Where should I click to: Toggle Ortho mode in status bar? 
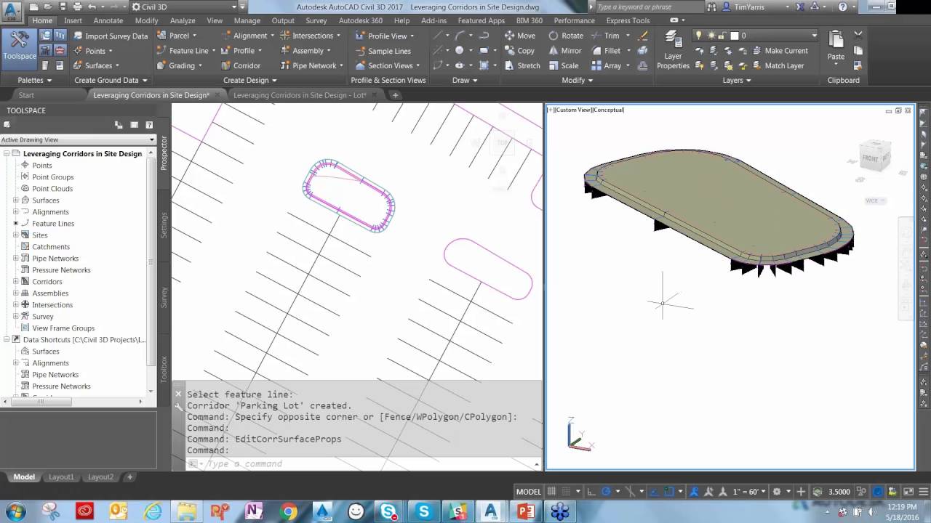[591, 492]
